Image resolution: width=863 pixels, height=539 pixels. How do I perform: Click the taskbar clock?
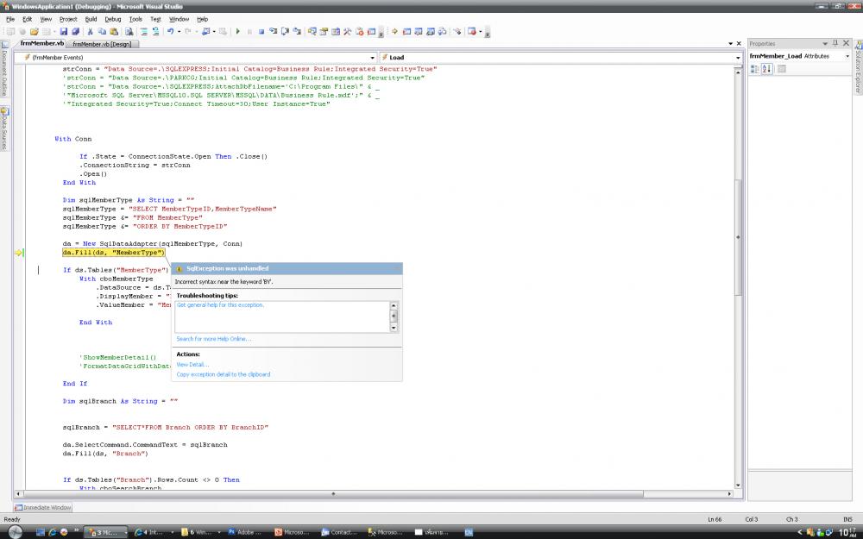click(847, 532)
